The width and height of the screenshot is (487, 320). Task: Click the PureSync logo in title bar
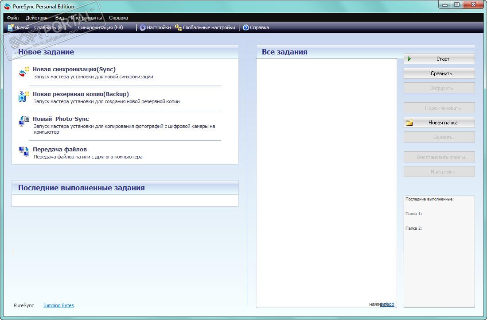coord(7,6)
